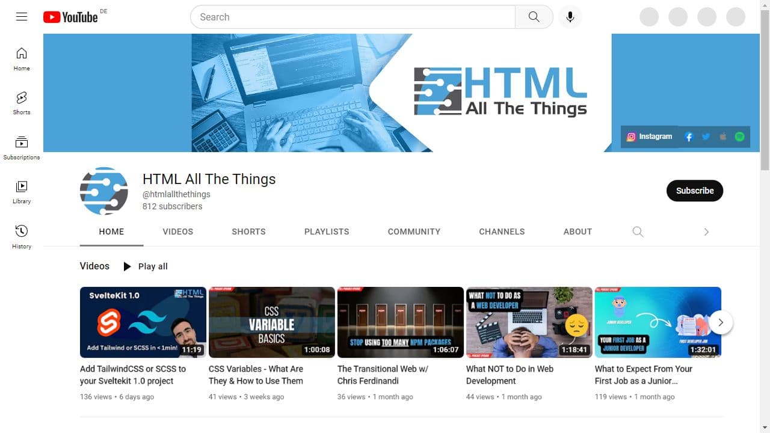
Task: Open the PLAYLISTS tab
Action: pos(327,232)
